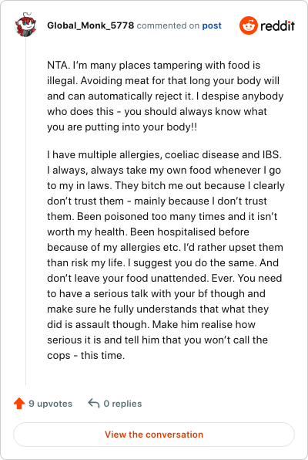Click the first comment paragraph starting with NTA
The width and height of the screenshot is (308, 460).
166,96
